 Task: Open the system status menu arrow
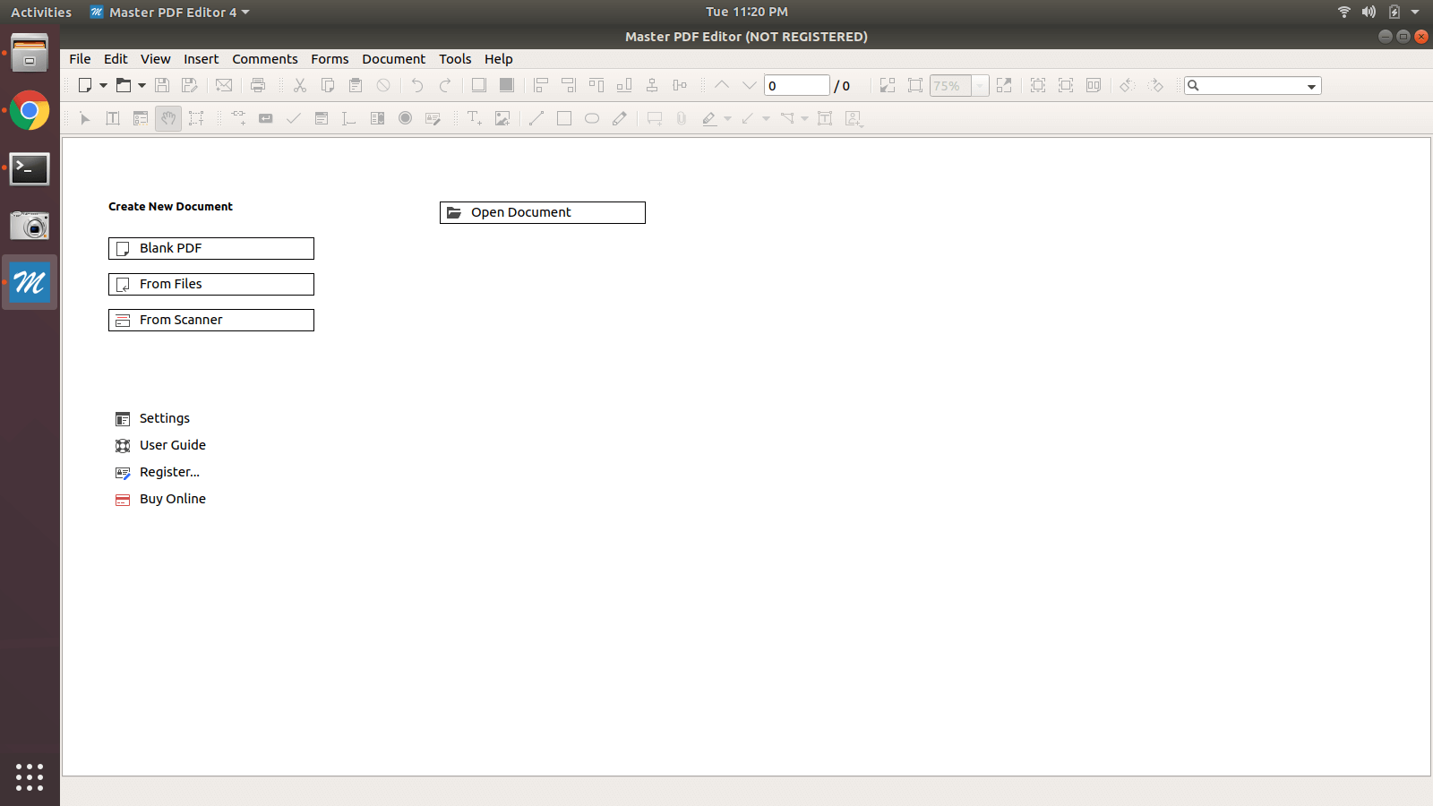point(1415,12)
